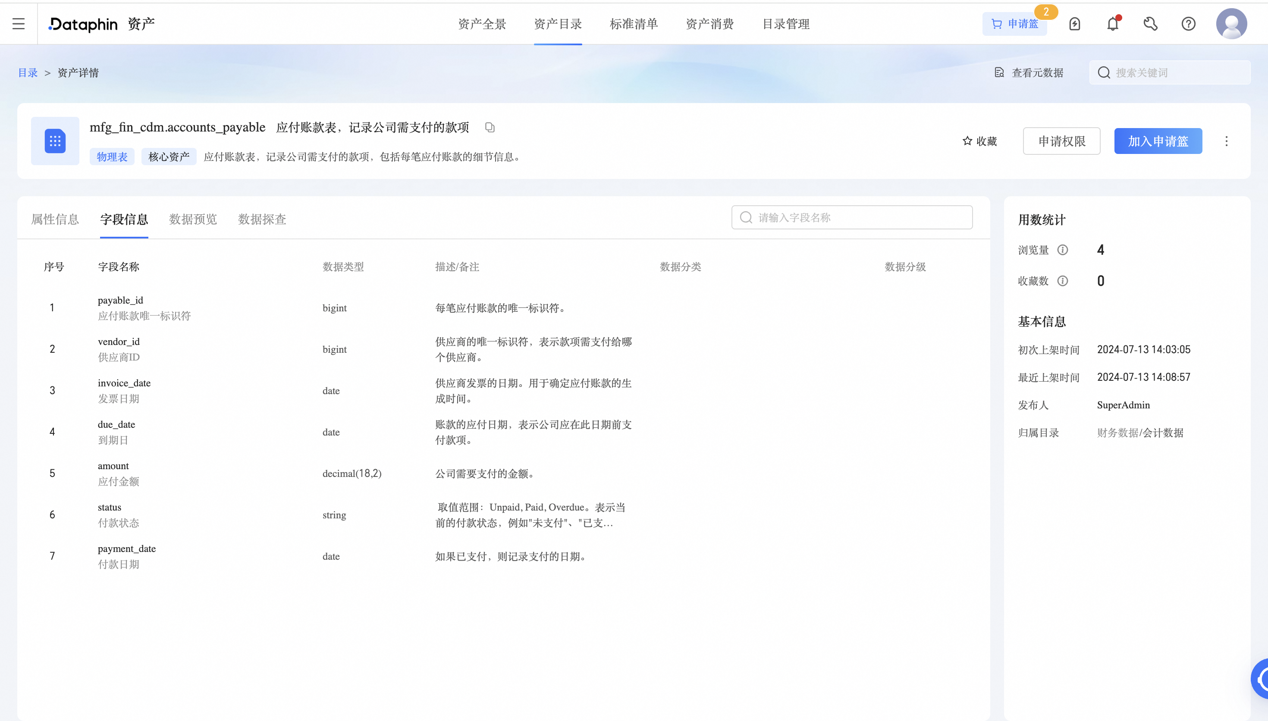Copy the table name using the copy icon
This screenshot has height=721, width=1268.
click(490, 127)
